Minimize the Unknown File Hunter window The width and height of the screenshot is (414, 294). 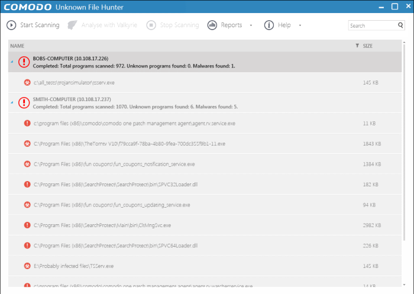pyautogui.click(x=381, y=7)
